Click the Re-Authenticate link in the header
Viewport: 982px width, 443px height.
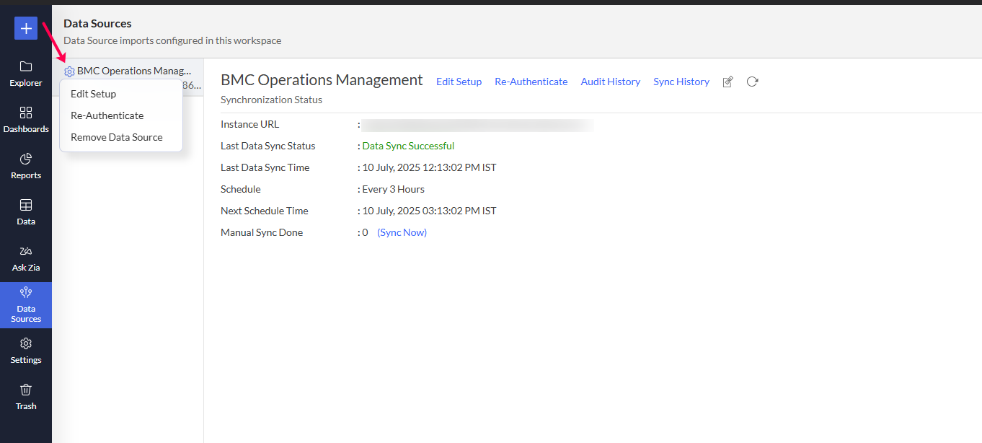(x=531, y=82)
